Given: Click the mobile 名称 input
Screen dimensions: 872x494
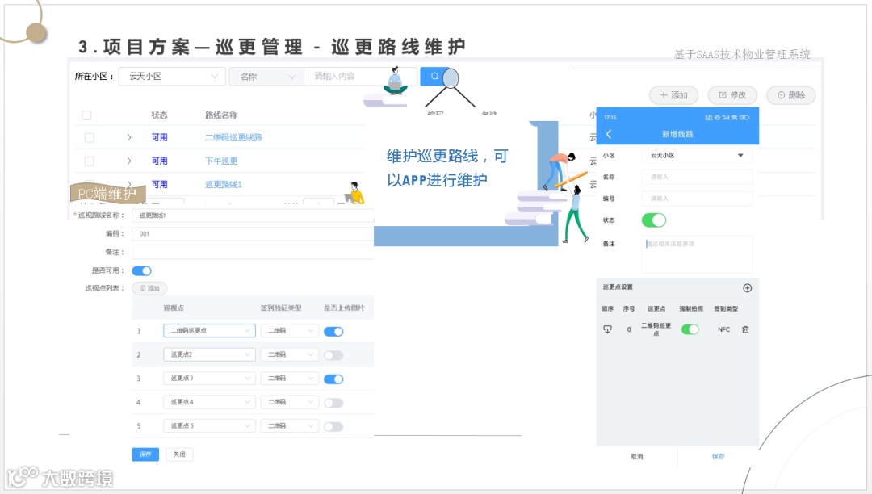Looking at the screenshot, I should point(697,177).
